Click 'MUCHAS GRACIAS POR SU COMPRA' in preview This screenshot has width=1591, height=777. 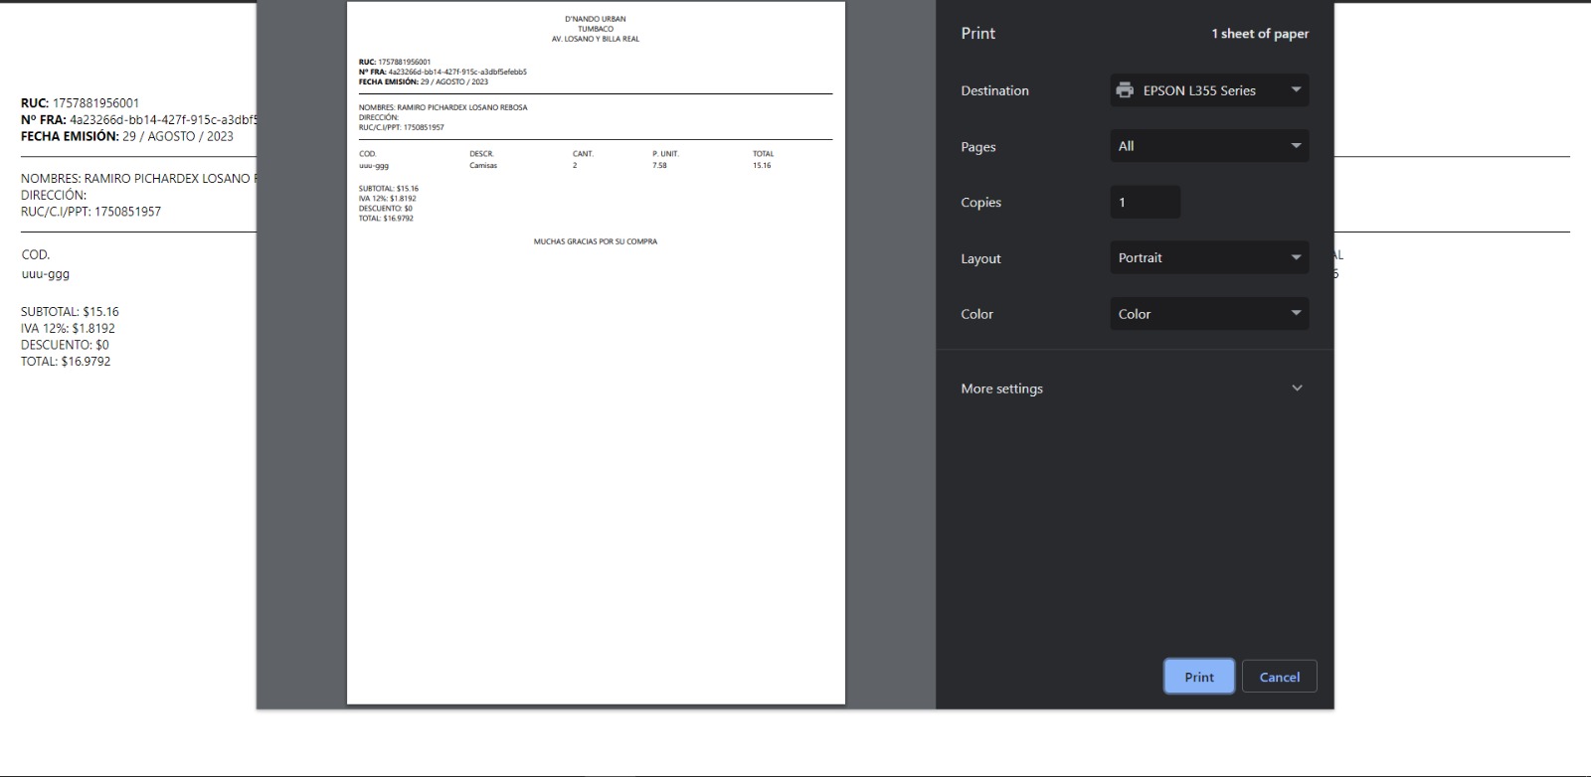595,241
